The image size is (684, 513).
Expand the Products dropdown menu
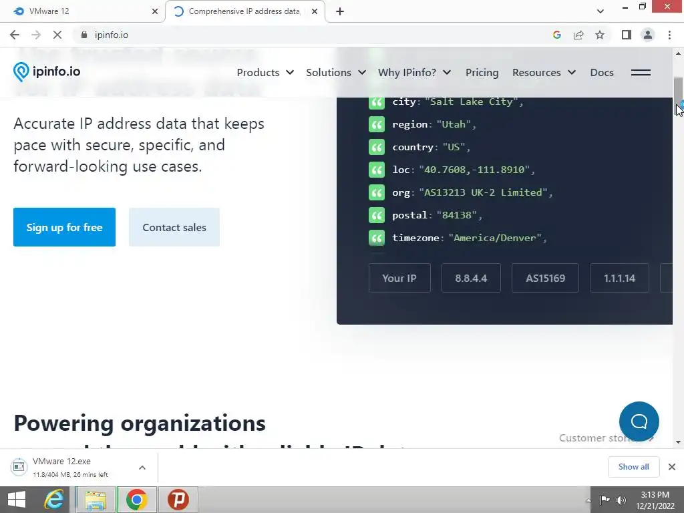point(265,72)
